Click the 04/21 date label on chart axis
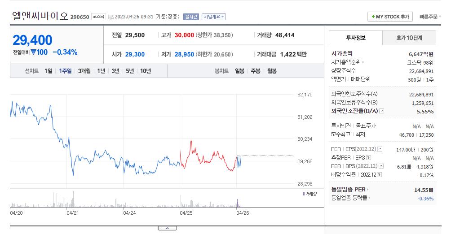 [x=72, y=213]
